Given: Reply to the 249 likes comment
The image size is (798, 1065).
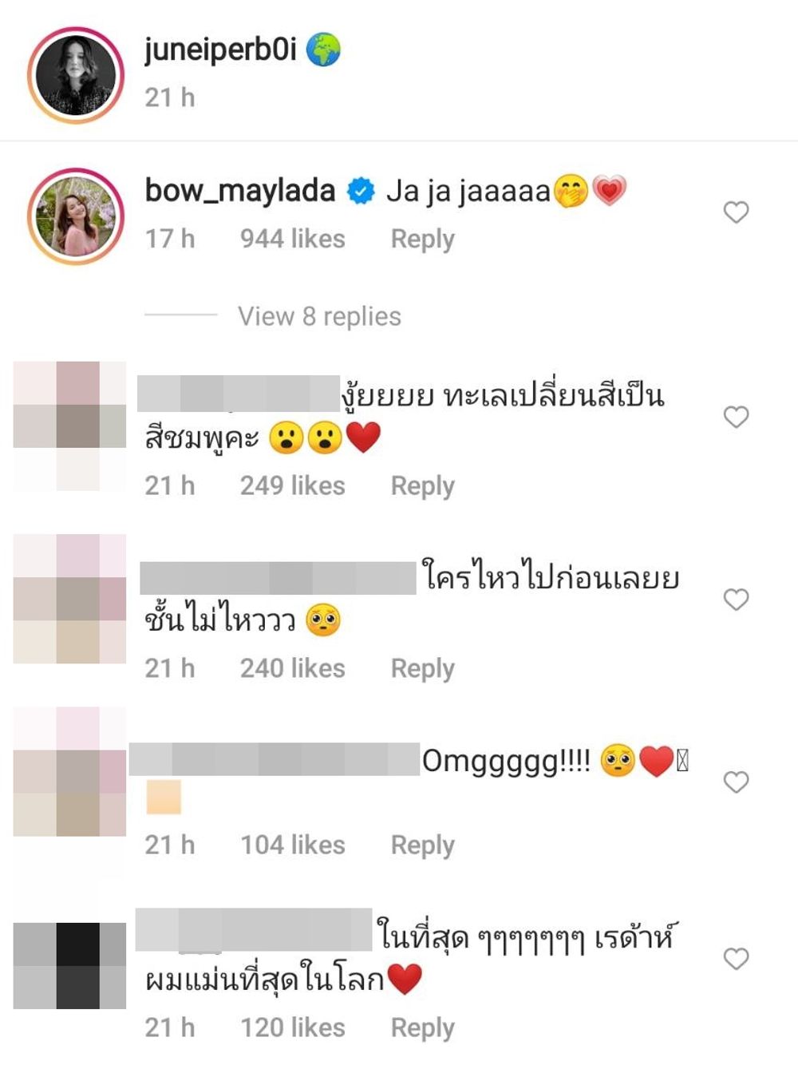Looking at the screenshot, I should [x=422, y=485].
